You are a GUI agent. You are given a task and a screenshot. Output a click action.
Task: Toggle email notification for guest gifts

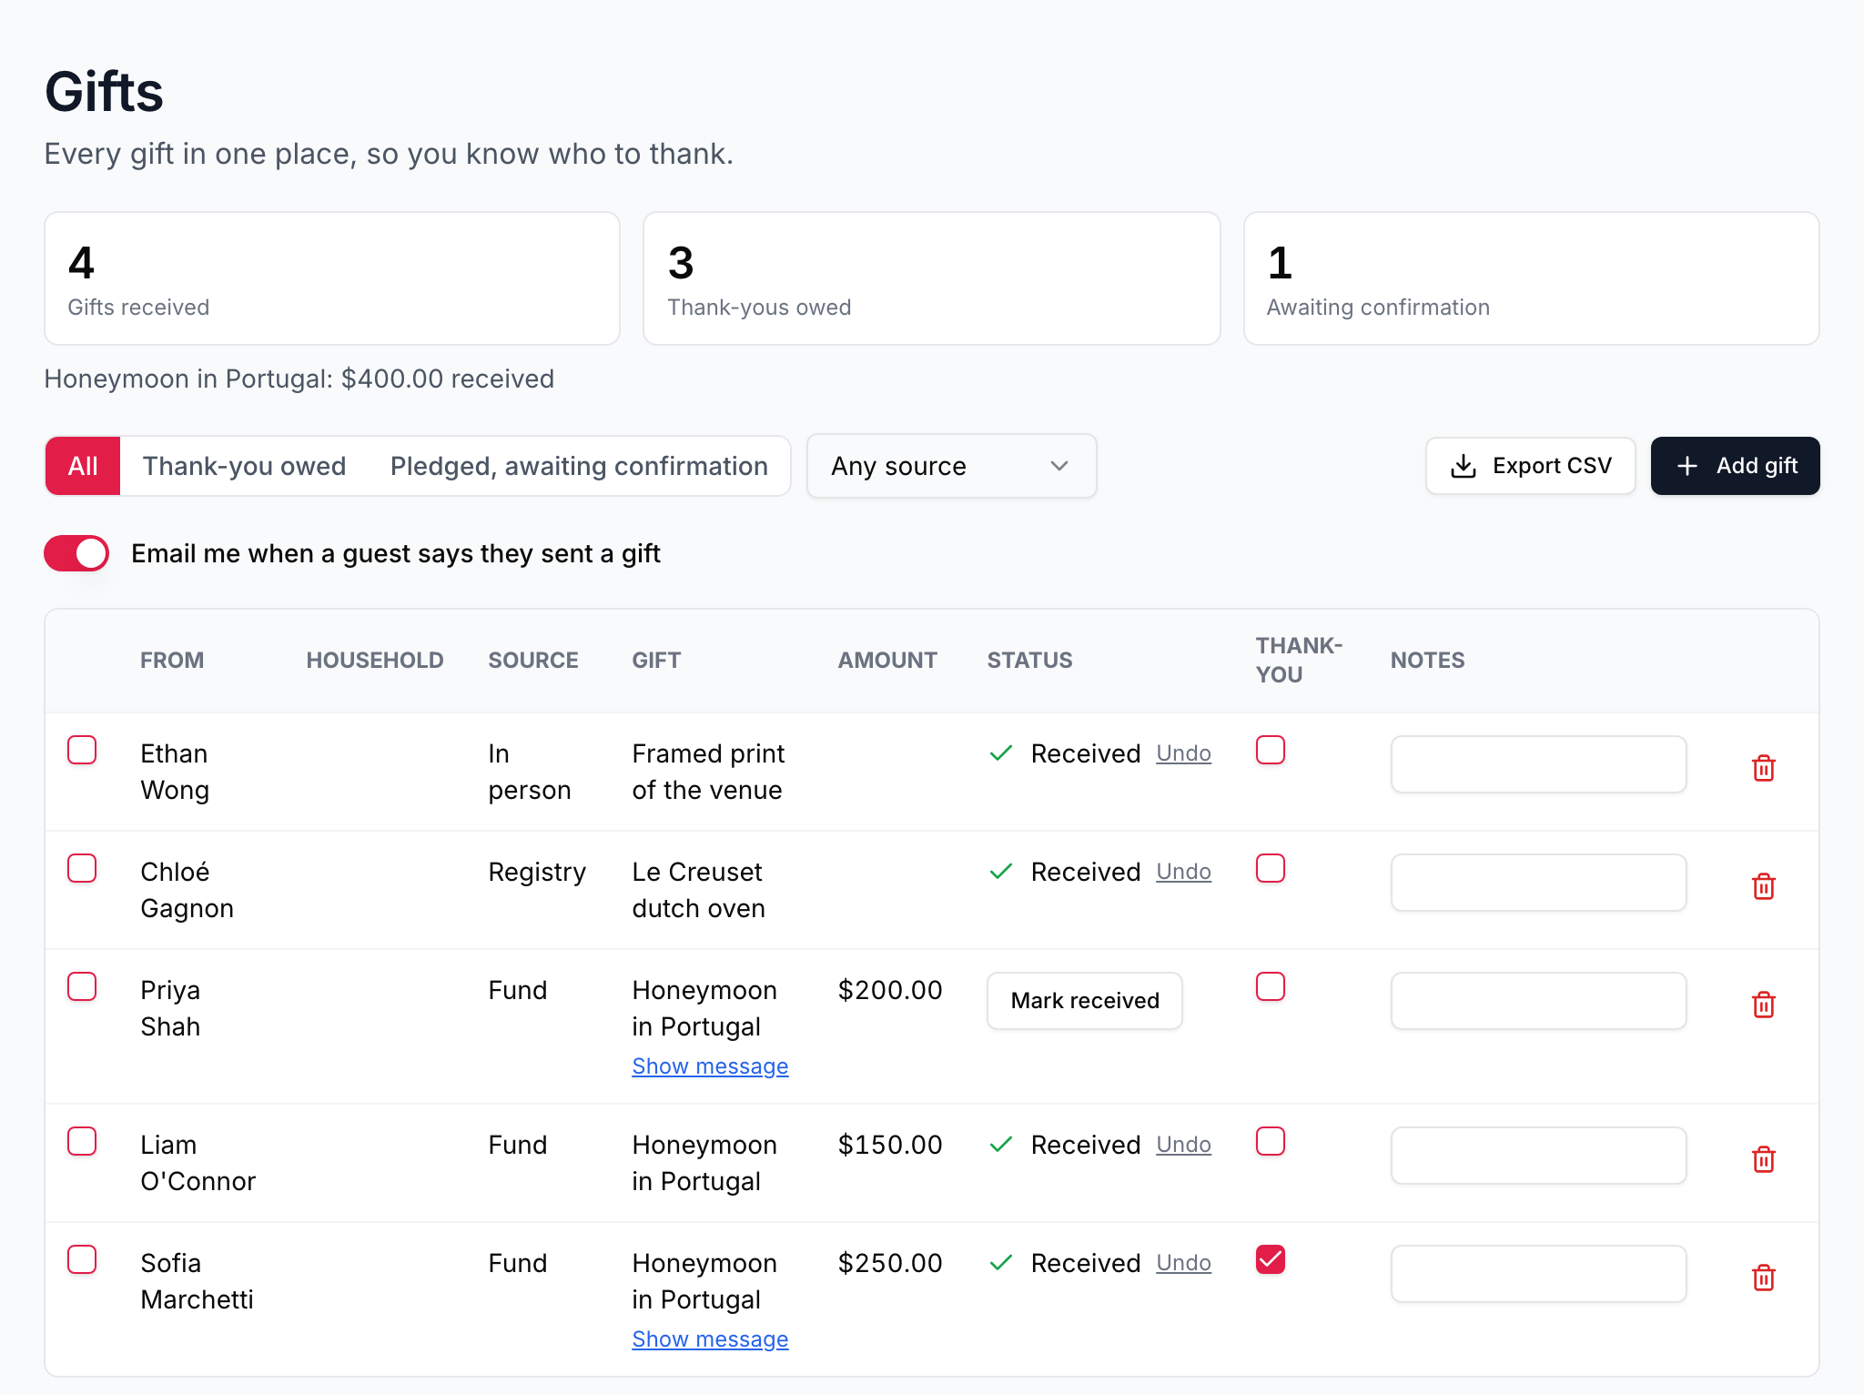76,553
